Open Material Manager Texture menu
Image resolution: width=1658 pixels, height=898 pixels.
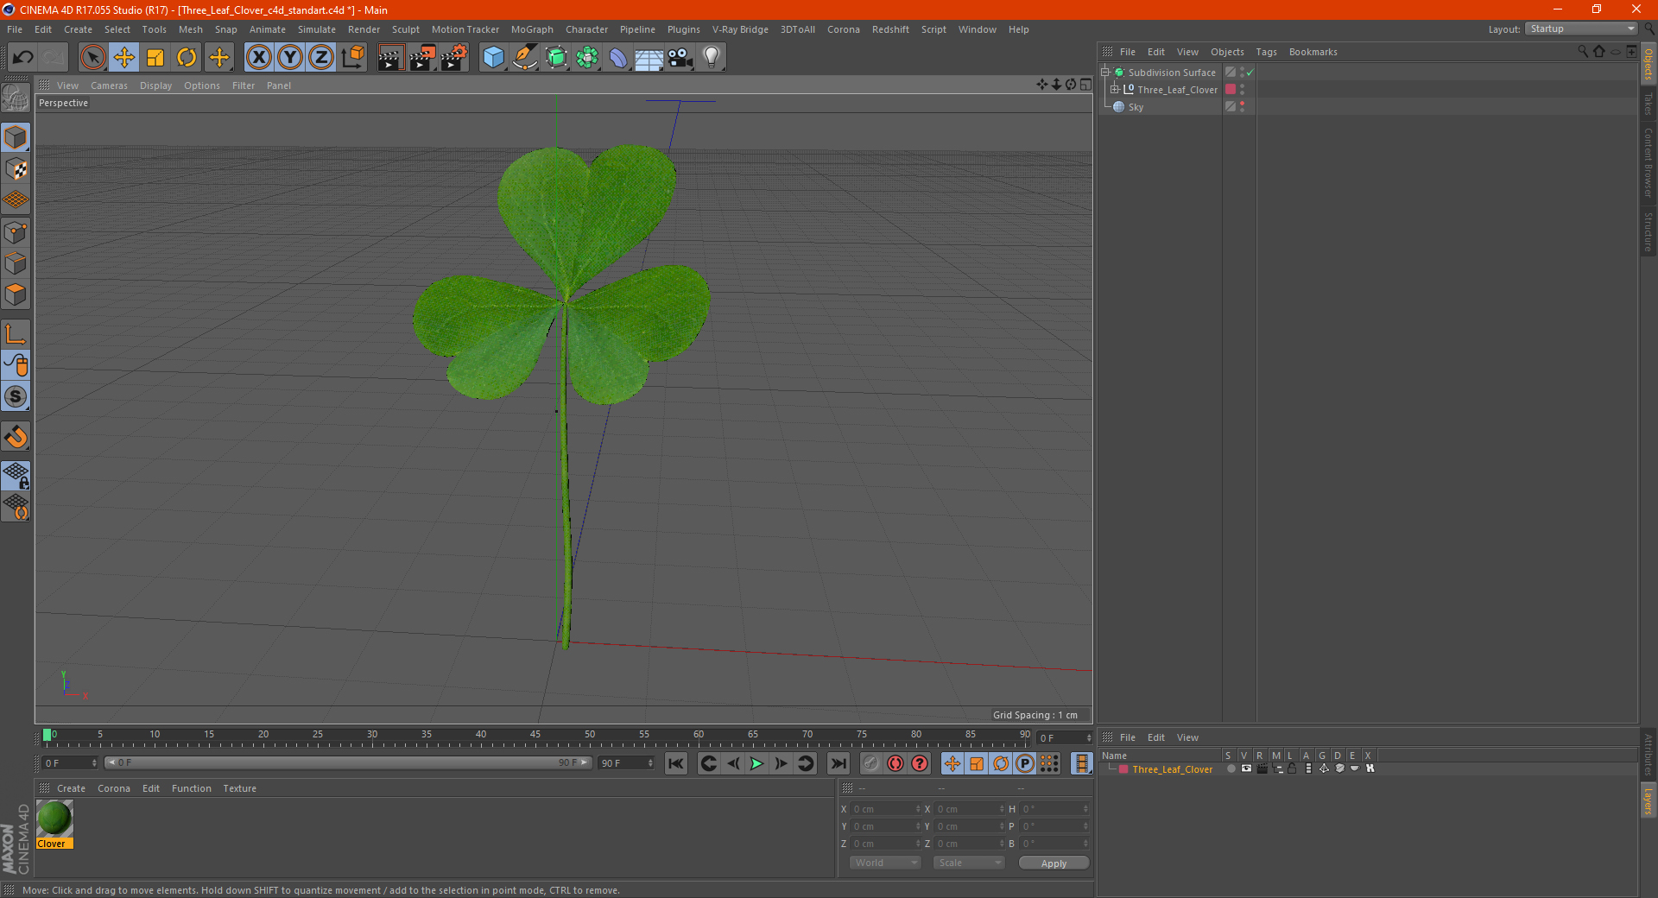pyautogui.click(x=239, y=788)
